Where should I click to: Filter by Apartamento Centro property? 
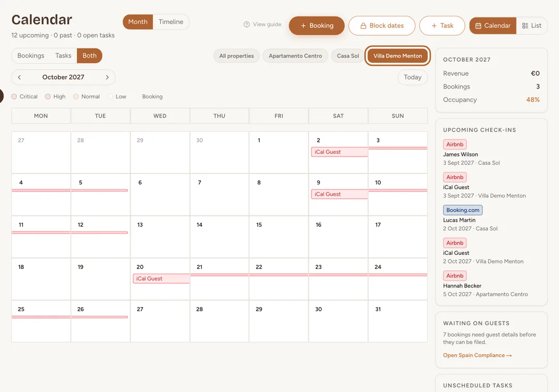(x=295, y=56)
